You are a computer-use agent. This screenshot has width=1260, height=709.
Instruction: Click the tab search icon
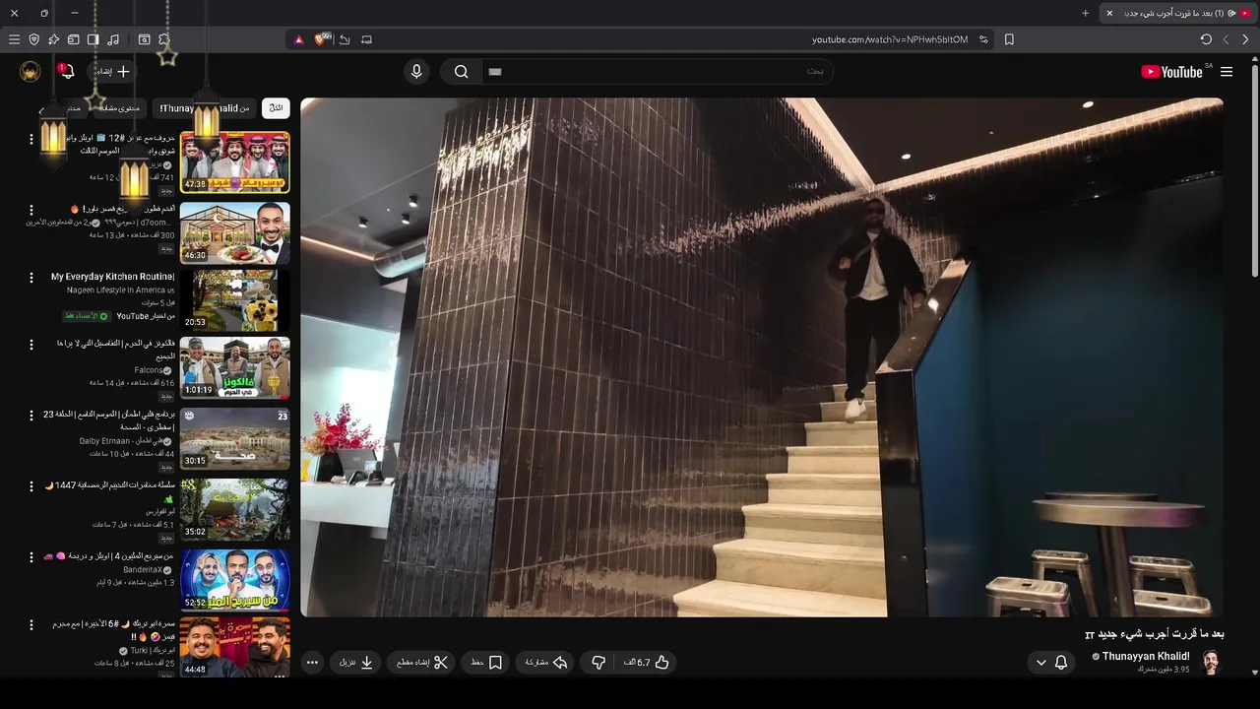coord(144,39)
